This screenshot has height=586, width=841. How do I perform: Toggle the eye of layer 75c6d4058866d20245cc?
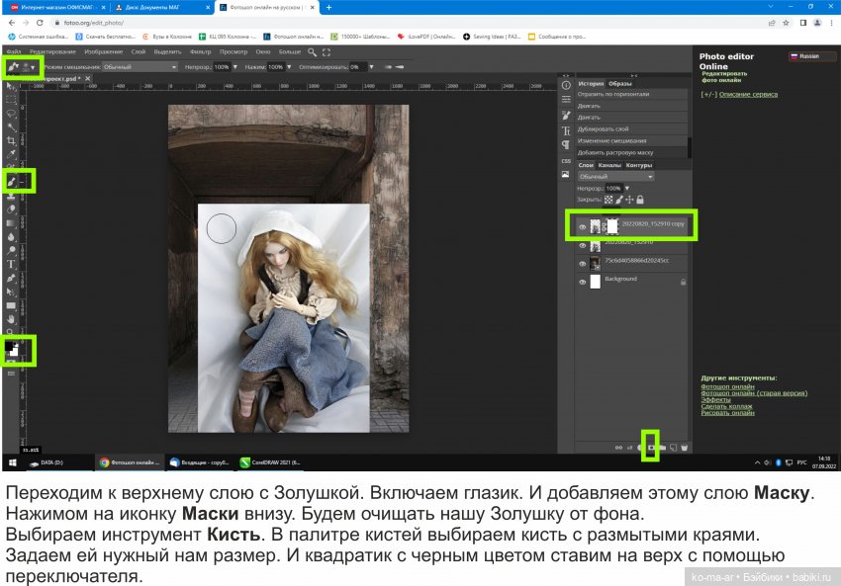coord(583,263)
